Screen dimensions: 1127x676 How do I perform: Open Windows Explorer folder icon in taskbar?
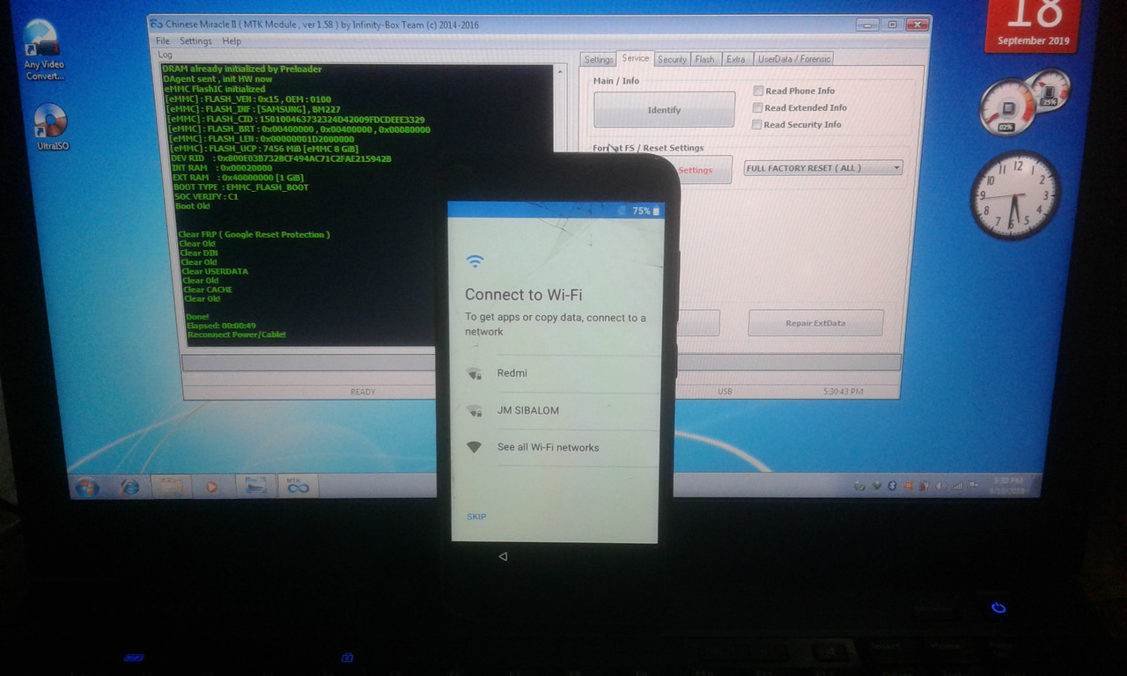pos(171,486)
